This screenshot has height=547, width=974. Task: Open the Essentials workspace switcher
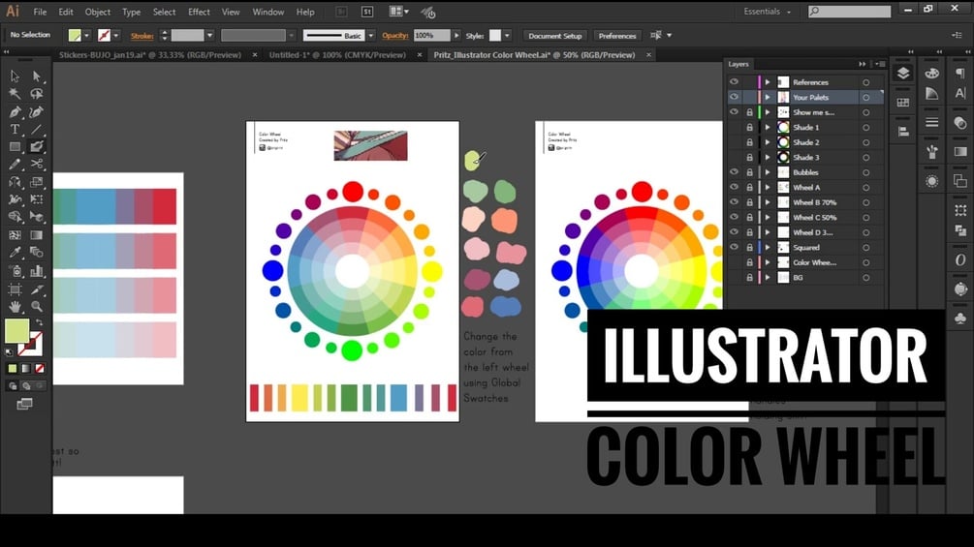(768, 12)
